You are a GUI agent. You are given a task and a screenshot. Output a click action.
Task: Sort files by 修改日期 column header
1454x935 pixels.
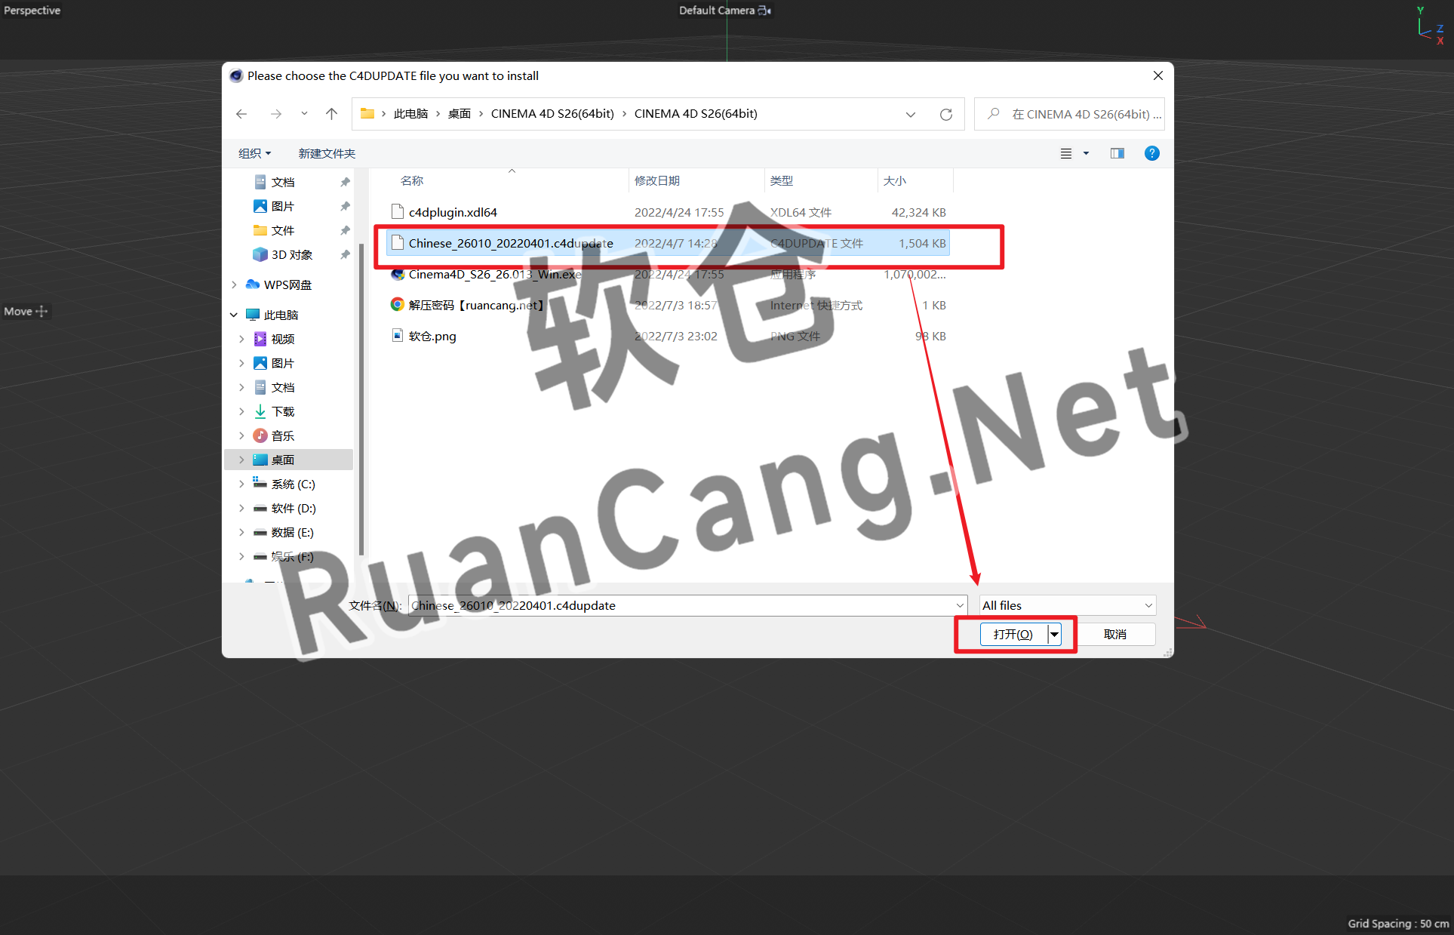coord(656,181)
